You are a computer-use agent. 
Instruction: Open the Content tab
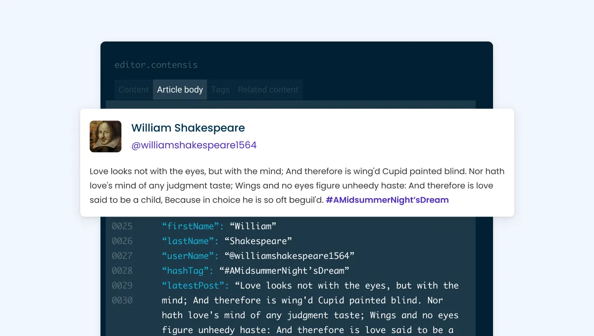coord(133,89)
